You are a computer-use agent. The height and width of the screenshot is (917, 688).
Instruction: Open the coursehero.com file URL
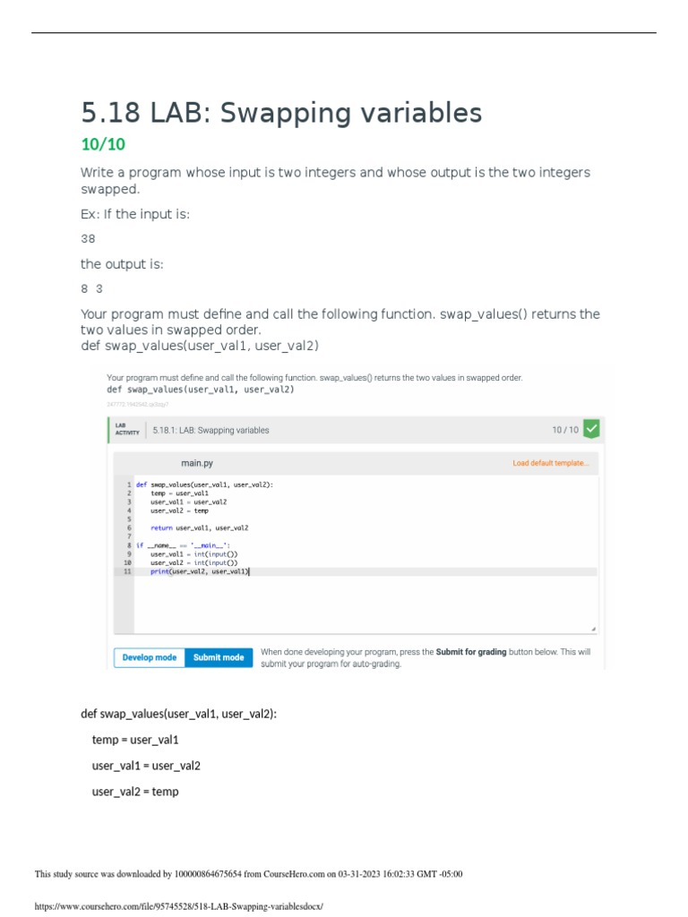click(177, 906)
